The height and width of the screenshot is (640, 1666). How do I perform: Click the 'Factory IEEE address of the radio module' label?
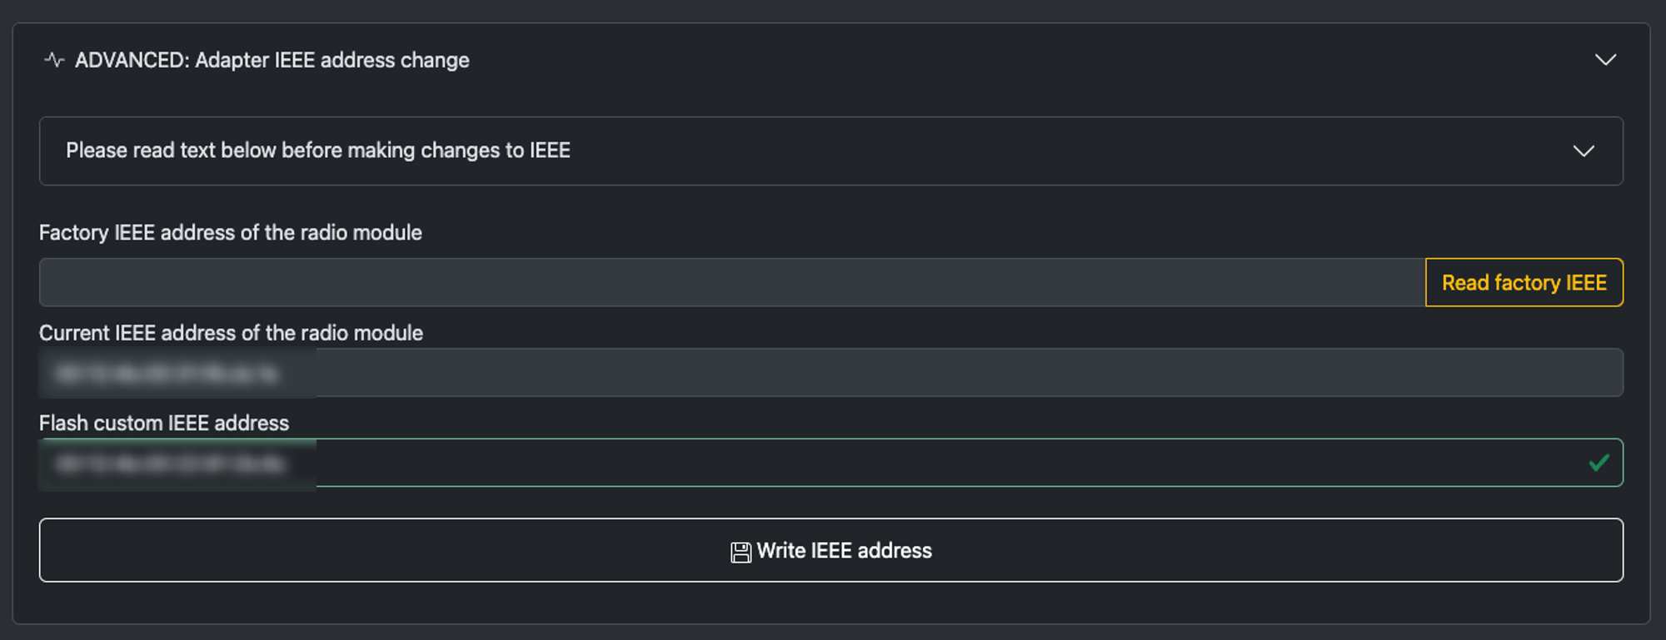(x=231, y=232)
